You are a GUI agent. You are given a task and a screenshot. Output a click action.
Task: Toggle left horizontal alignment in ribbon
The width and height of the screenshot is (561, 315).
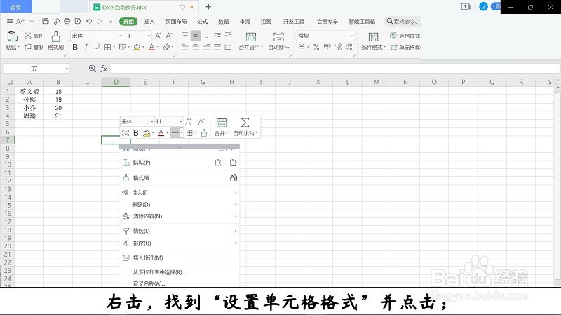pos(184,47)
